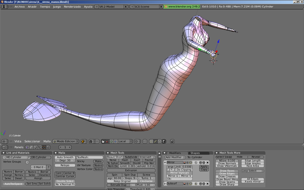Viewport: 304px width, 190px height.
Task: Expand the Subsurf modifier panel
Action: click(x=165, y=184)
